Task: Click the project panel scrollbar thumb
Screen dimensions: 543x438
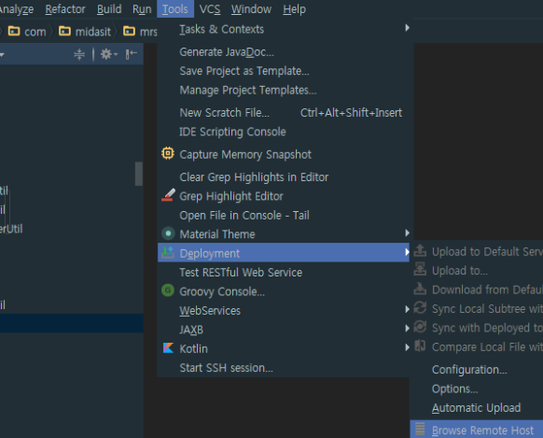Action: click(139, 174)
